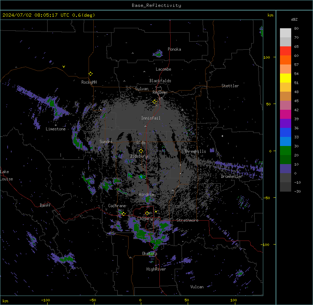Click the Sylvan label

(142, 89)
